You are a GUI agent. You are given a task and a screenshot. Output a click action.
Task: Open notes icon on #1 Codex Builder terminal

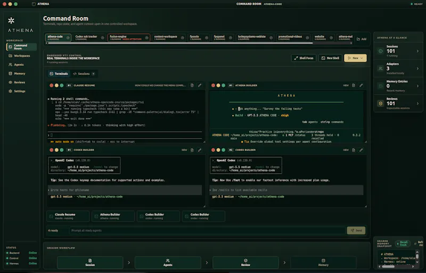(192, 150)
